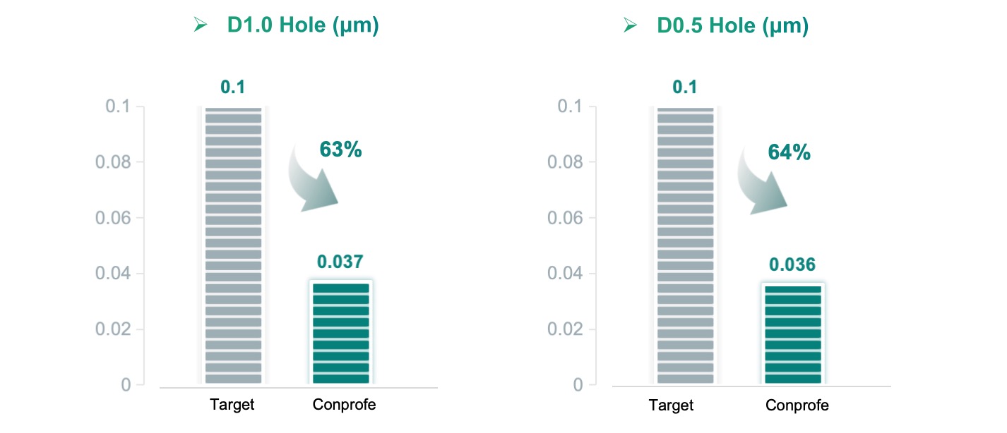Select the gray Target bar in D0.5 chart
The width and height of the screenshot is (1007, 433).
pyautogui.click(x=685, y=245)
